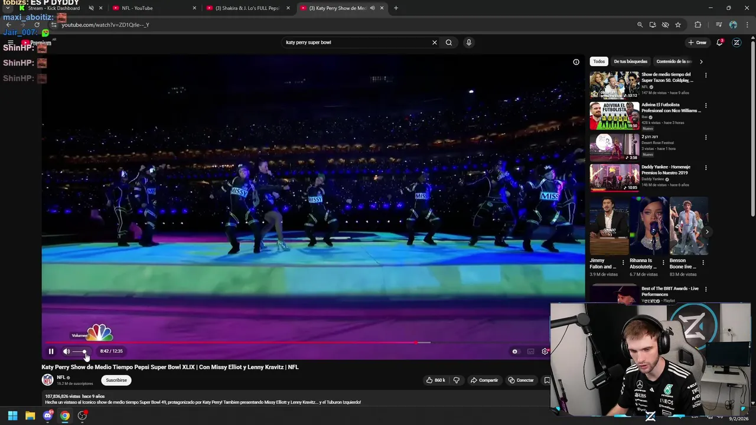Toggle the autoplay switch in the player
The width and height of the screenshot is (756, 425).
pos(514,351)
